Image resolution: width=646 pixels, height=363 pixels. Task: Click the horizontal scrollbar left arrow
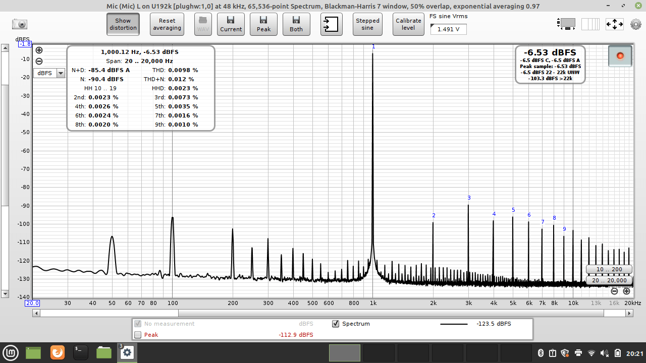point(36,313)
